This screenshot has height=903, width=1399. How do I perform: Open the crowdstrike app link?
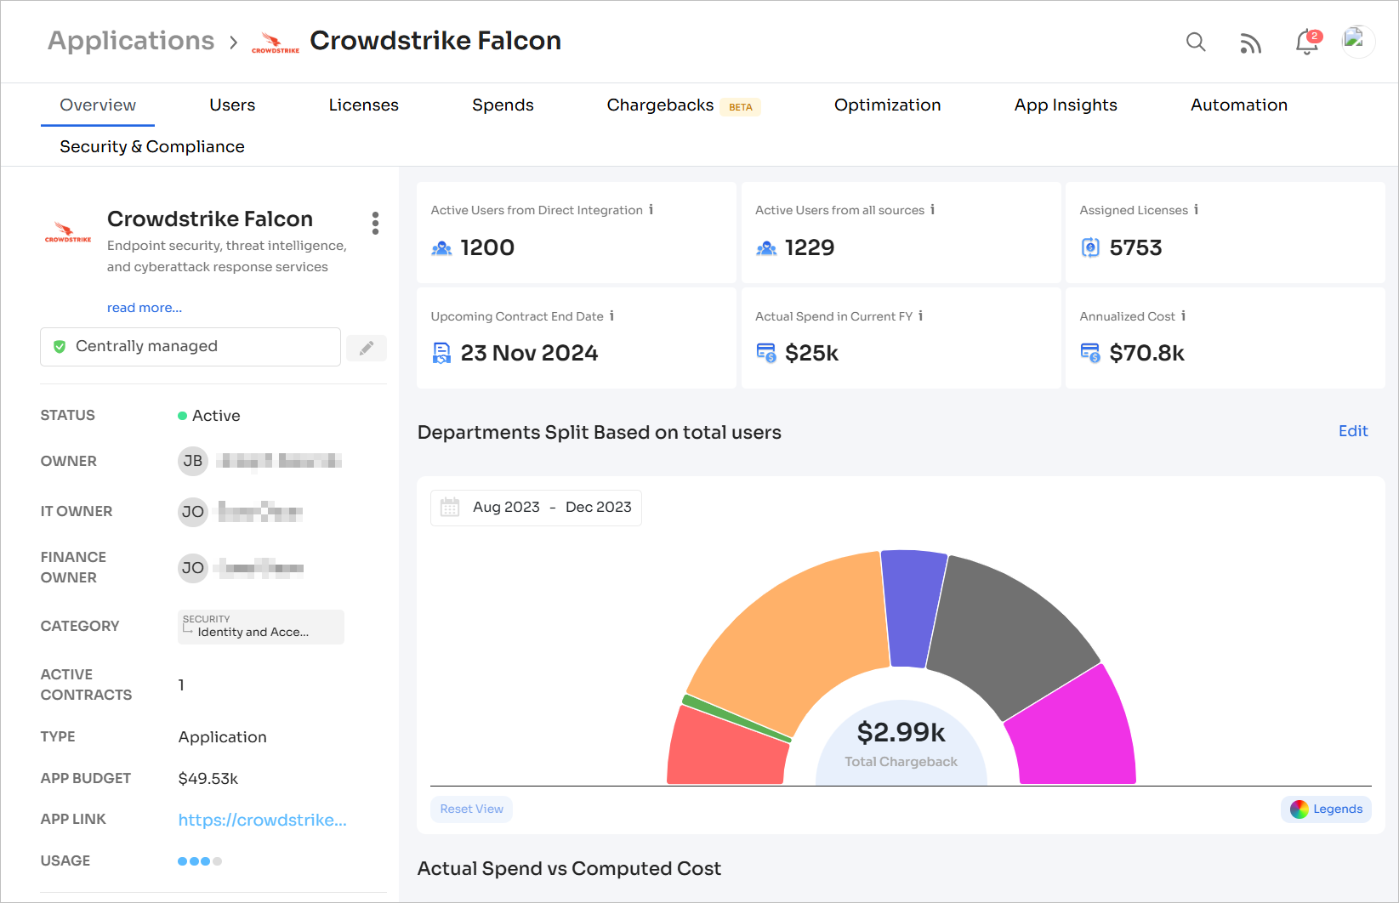pos(263,821)
